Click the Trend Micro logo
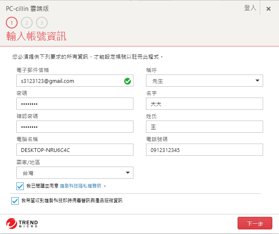 (x=22, y=224)
